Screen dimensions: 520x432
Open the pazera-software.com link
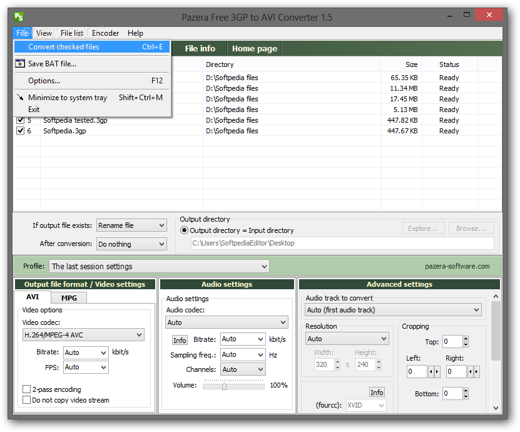pos(457,266)
